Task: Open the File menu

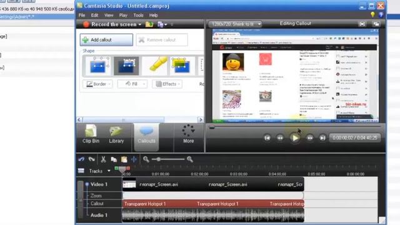Action: (82, 15)
